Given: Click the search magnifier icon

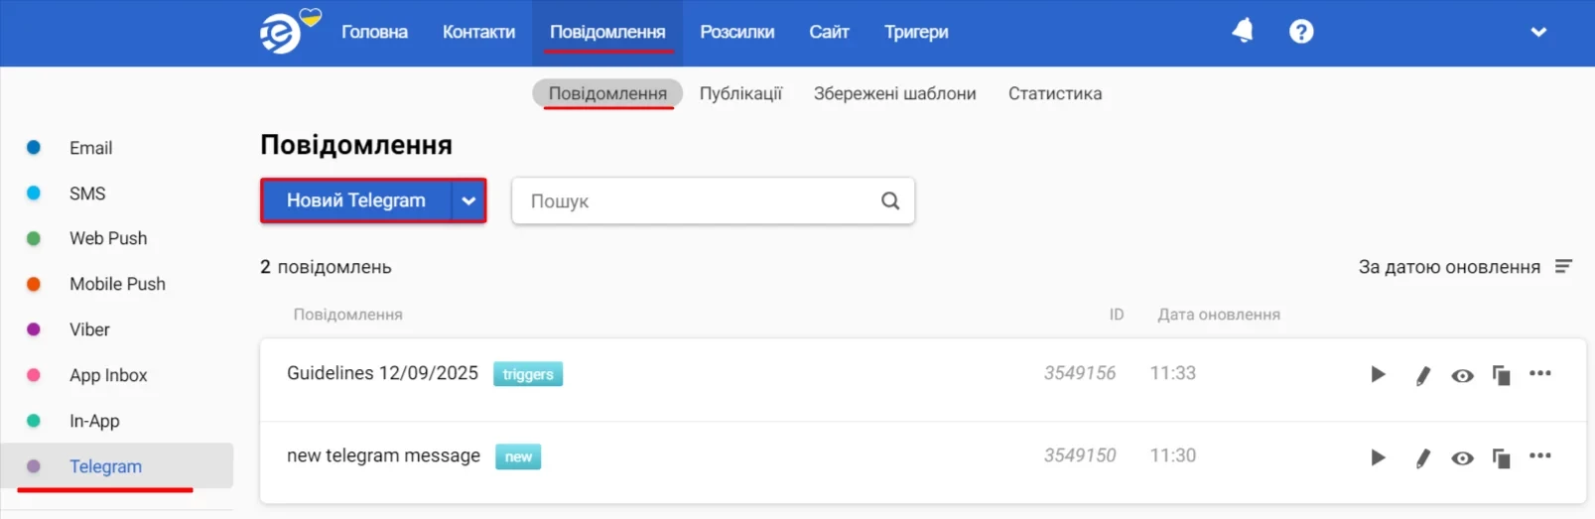Looking at the screenshot, I should pos(890,200).
